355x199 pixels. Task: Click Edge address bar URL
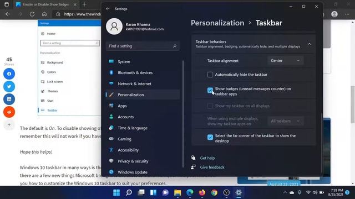pyautogui.click(x=83, y=14)
